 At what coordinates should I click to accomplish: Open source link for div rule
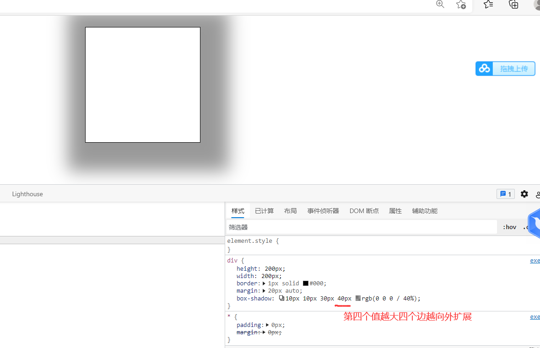535,261
